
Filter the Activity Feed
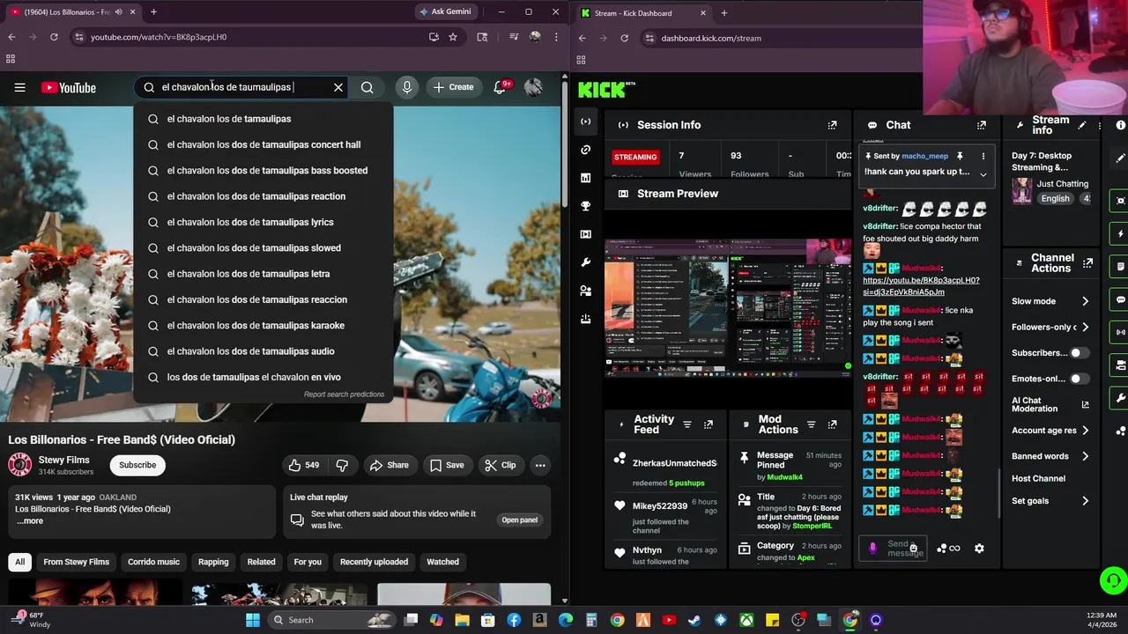(687, 424)
